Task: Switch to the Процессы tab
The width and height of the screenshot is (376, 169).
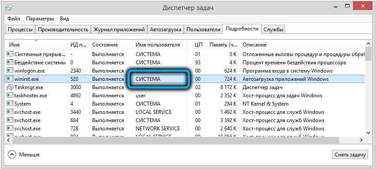Action: [x=20, y=30]
